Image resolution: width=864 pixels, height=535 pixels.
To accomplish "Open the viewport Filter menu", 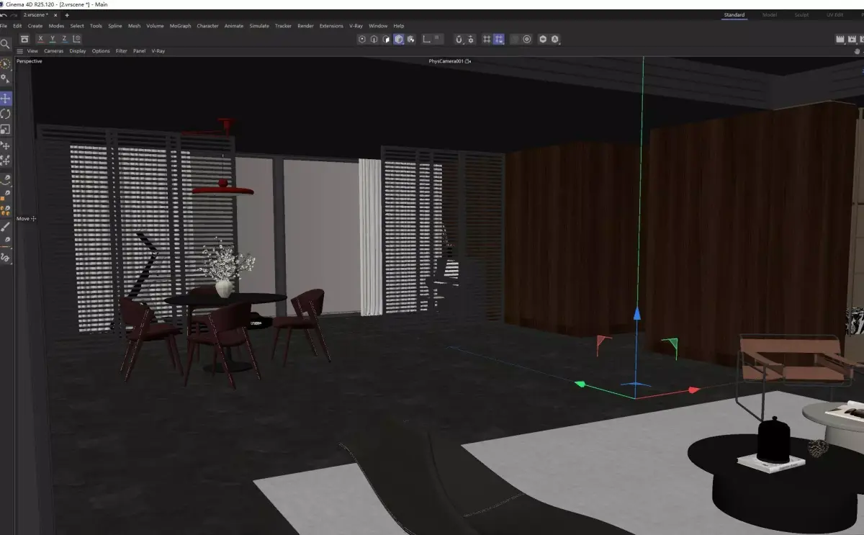I will [121, 51].
